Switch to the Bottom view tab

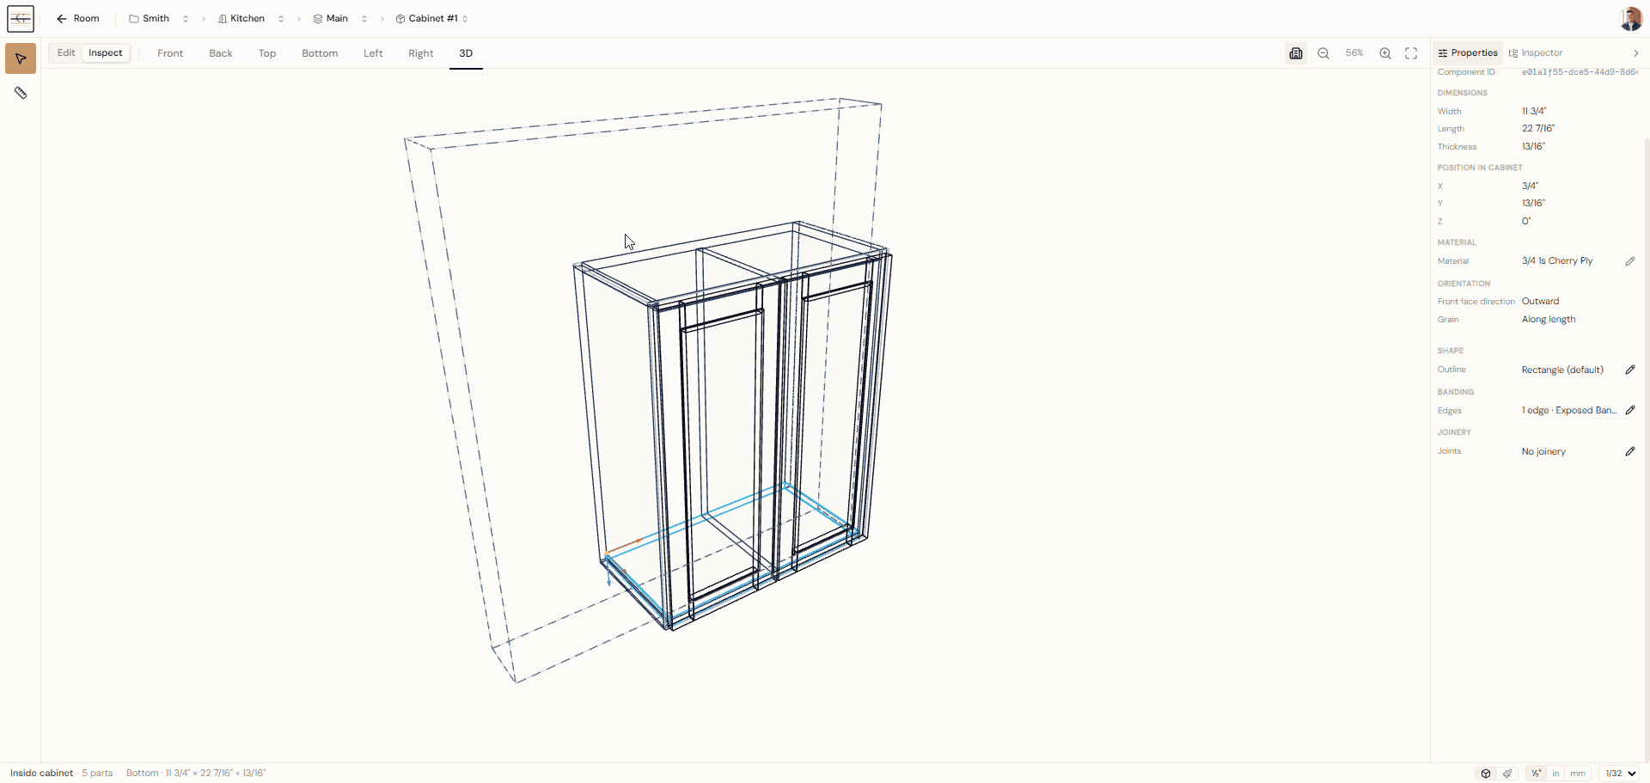[x=320, y=53]
